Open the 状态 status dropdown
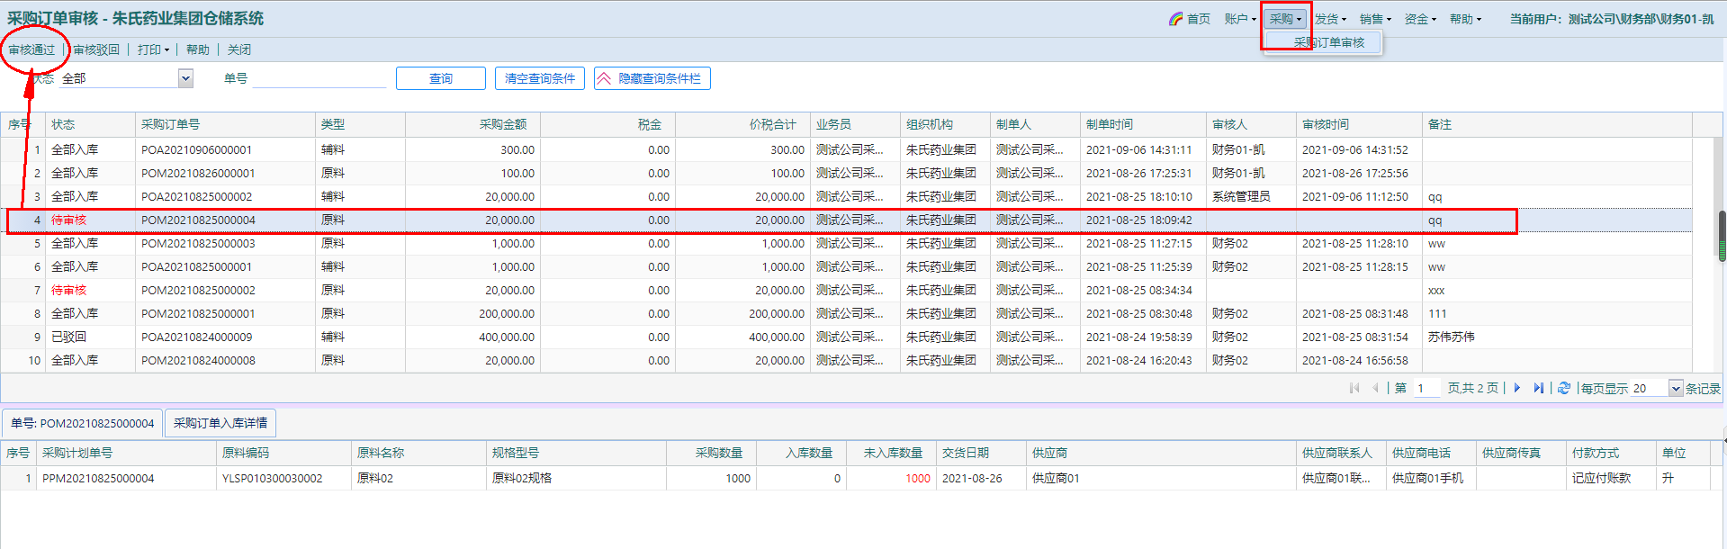Image resolution: width=1727 pixels, height=549 pixels. click(185, 79)
